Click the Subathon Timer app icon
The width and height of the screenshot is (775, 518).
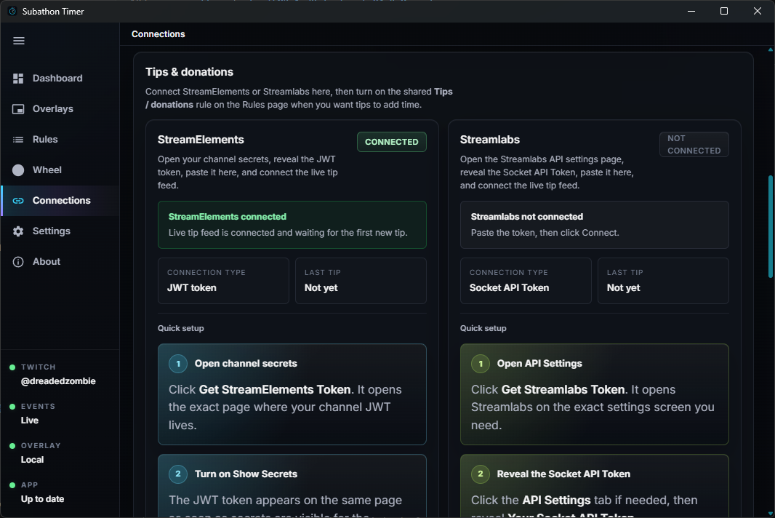tap(12, 11)
